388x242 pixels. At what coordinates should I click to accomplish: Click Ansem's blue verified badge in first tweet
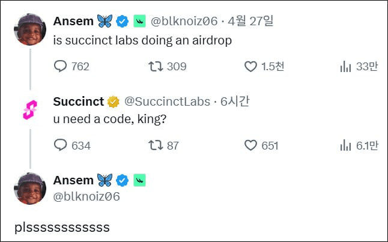(123, 22)
